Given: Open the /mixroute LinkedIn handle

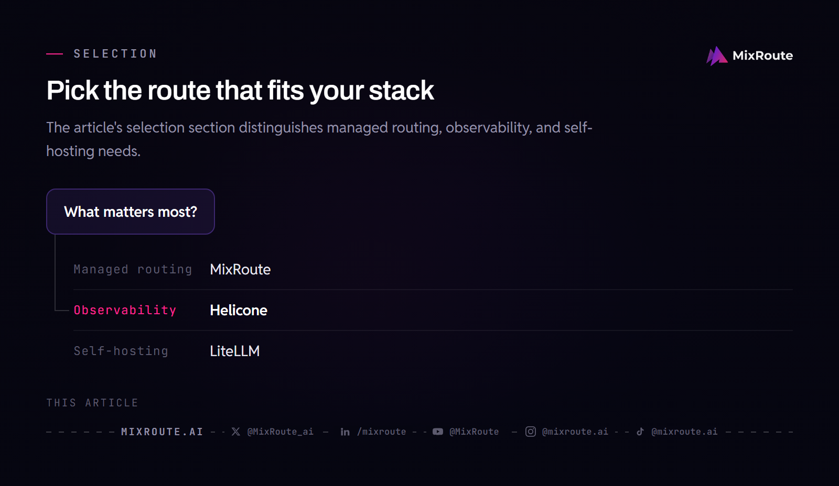Looking at the screenshot, I should (381, 432).
